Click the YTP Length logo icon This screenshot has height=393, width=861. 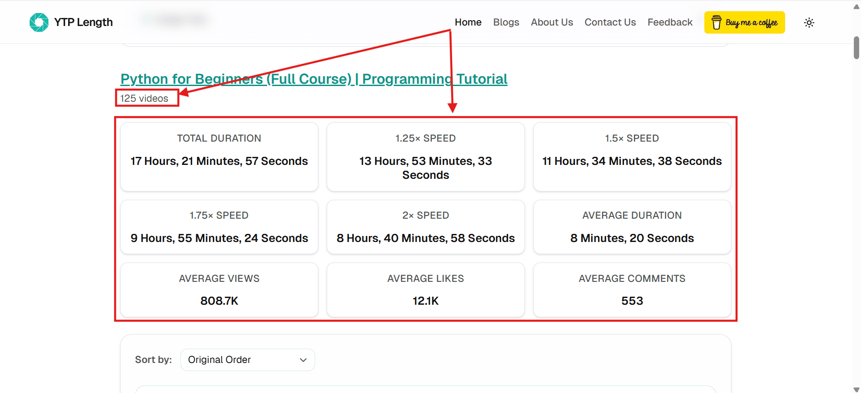39,22
